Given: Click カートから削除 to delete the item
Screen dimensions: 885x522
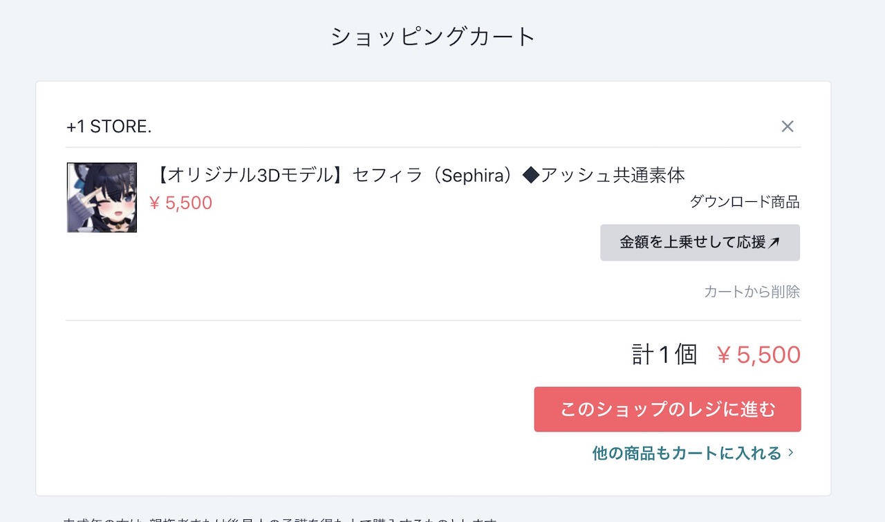Looking at the screenshot, I should [x=752, y=292].
